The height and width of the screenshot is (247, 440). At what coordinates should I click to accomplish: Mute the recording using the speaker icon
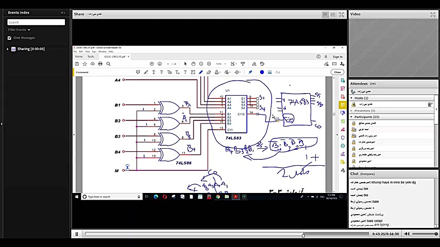407,234
